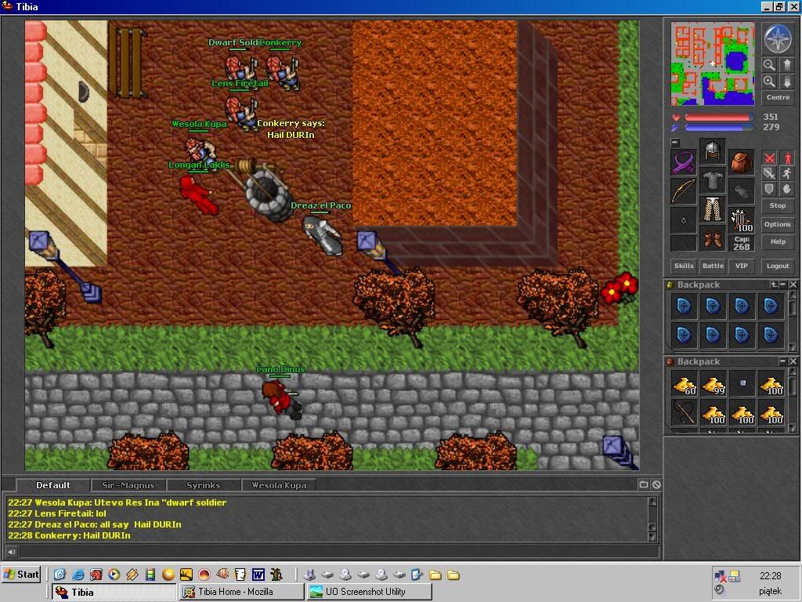This screenshot has height=602, width=802.
Task: Switch to the Default chat tab
Action: point(53,485)
